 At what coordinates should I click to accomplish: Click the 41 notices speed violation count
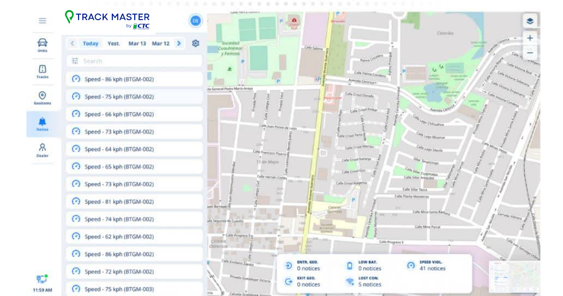pos(432,268)
